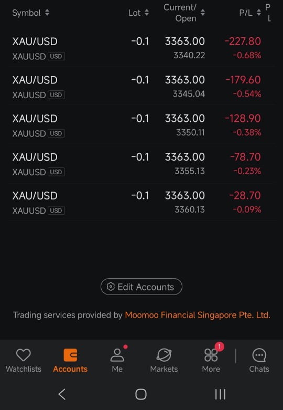Open XAU/USD position opened at 3350.11
The height and width of the screenshot is (410, 283).
tap(141, 125)
